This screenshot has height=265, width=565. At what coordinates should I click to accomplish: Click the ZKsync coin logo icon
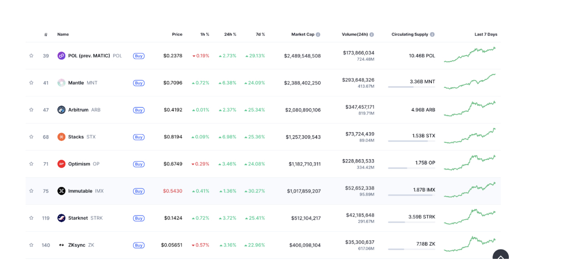coord(61,245)
